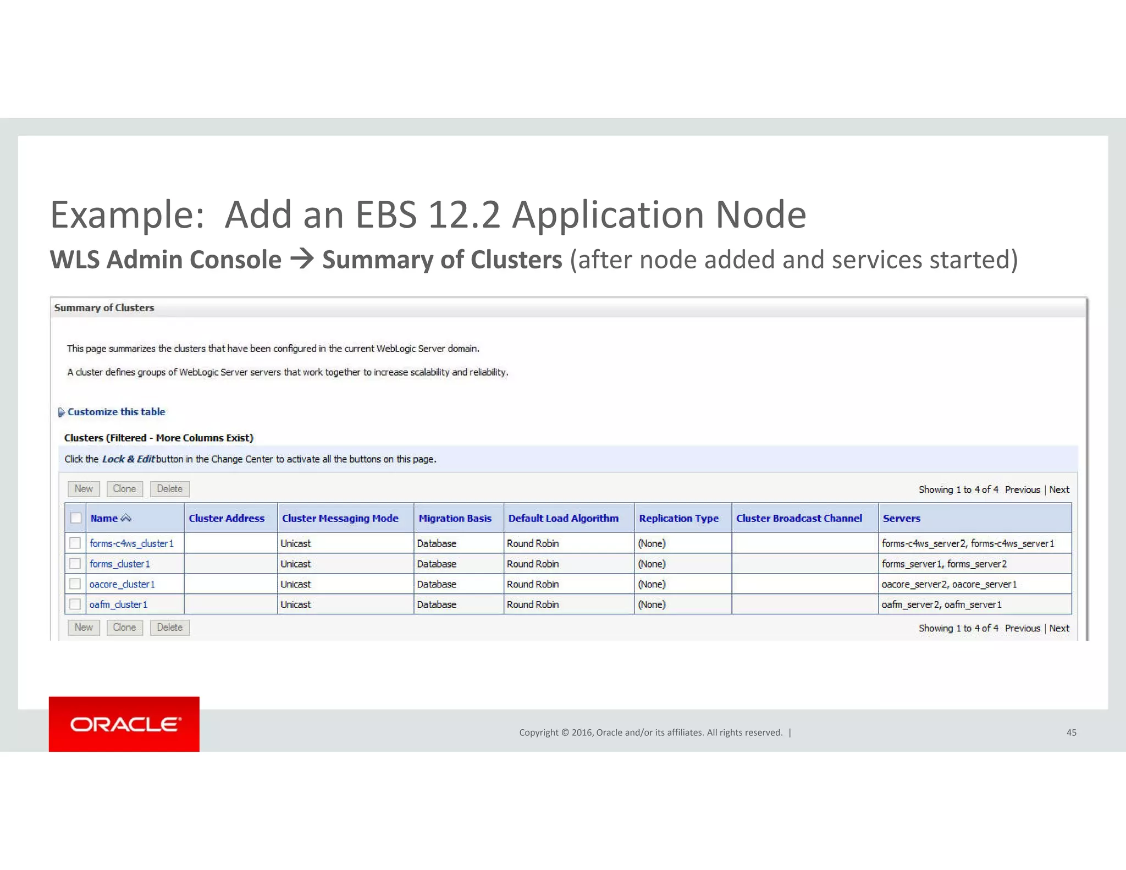Click the bottom Clone button
Screen dimensions: 1126x870
pyautogui.click(x=124, y=627)
